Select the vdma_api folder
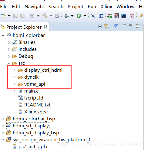Screen dimensions: 144x150 [x=35, y=84]
